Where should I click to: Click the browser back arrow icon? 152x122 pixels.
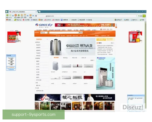pyautogui.click(x=7, y=15)
